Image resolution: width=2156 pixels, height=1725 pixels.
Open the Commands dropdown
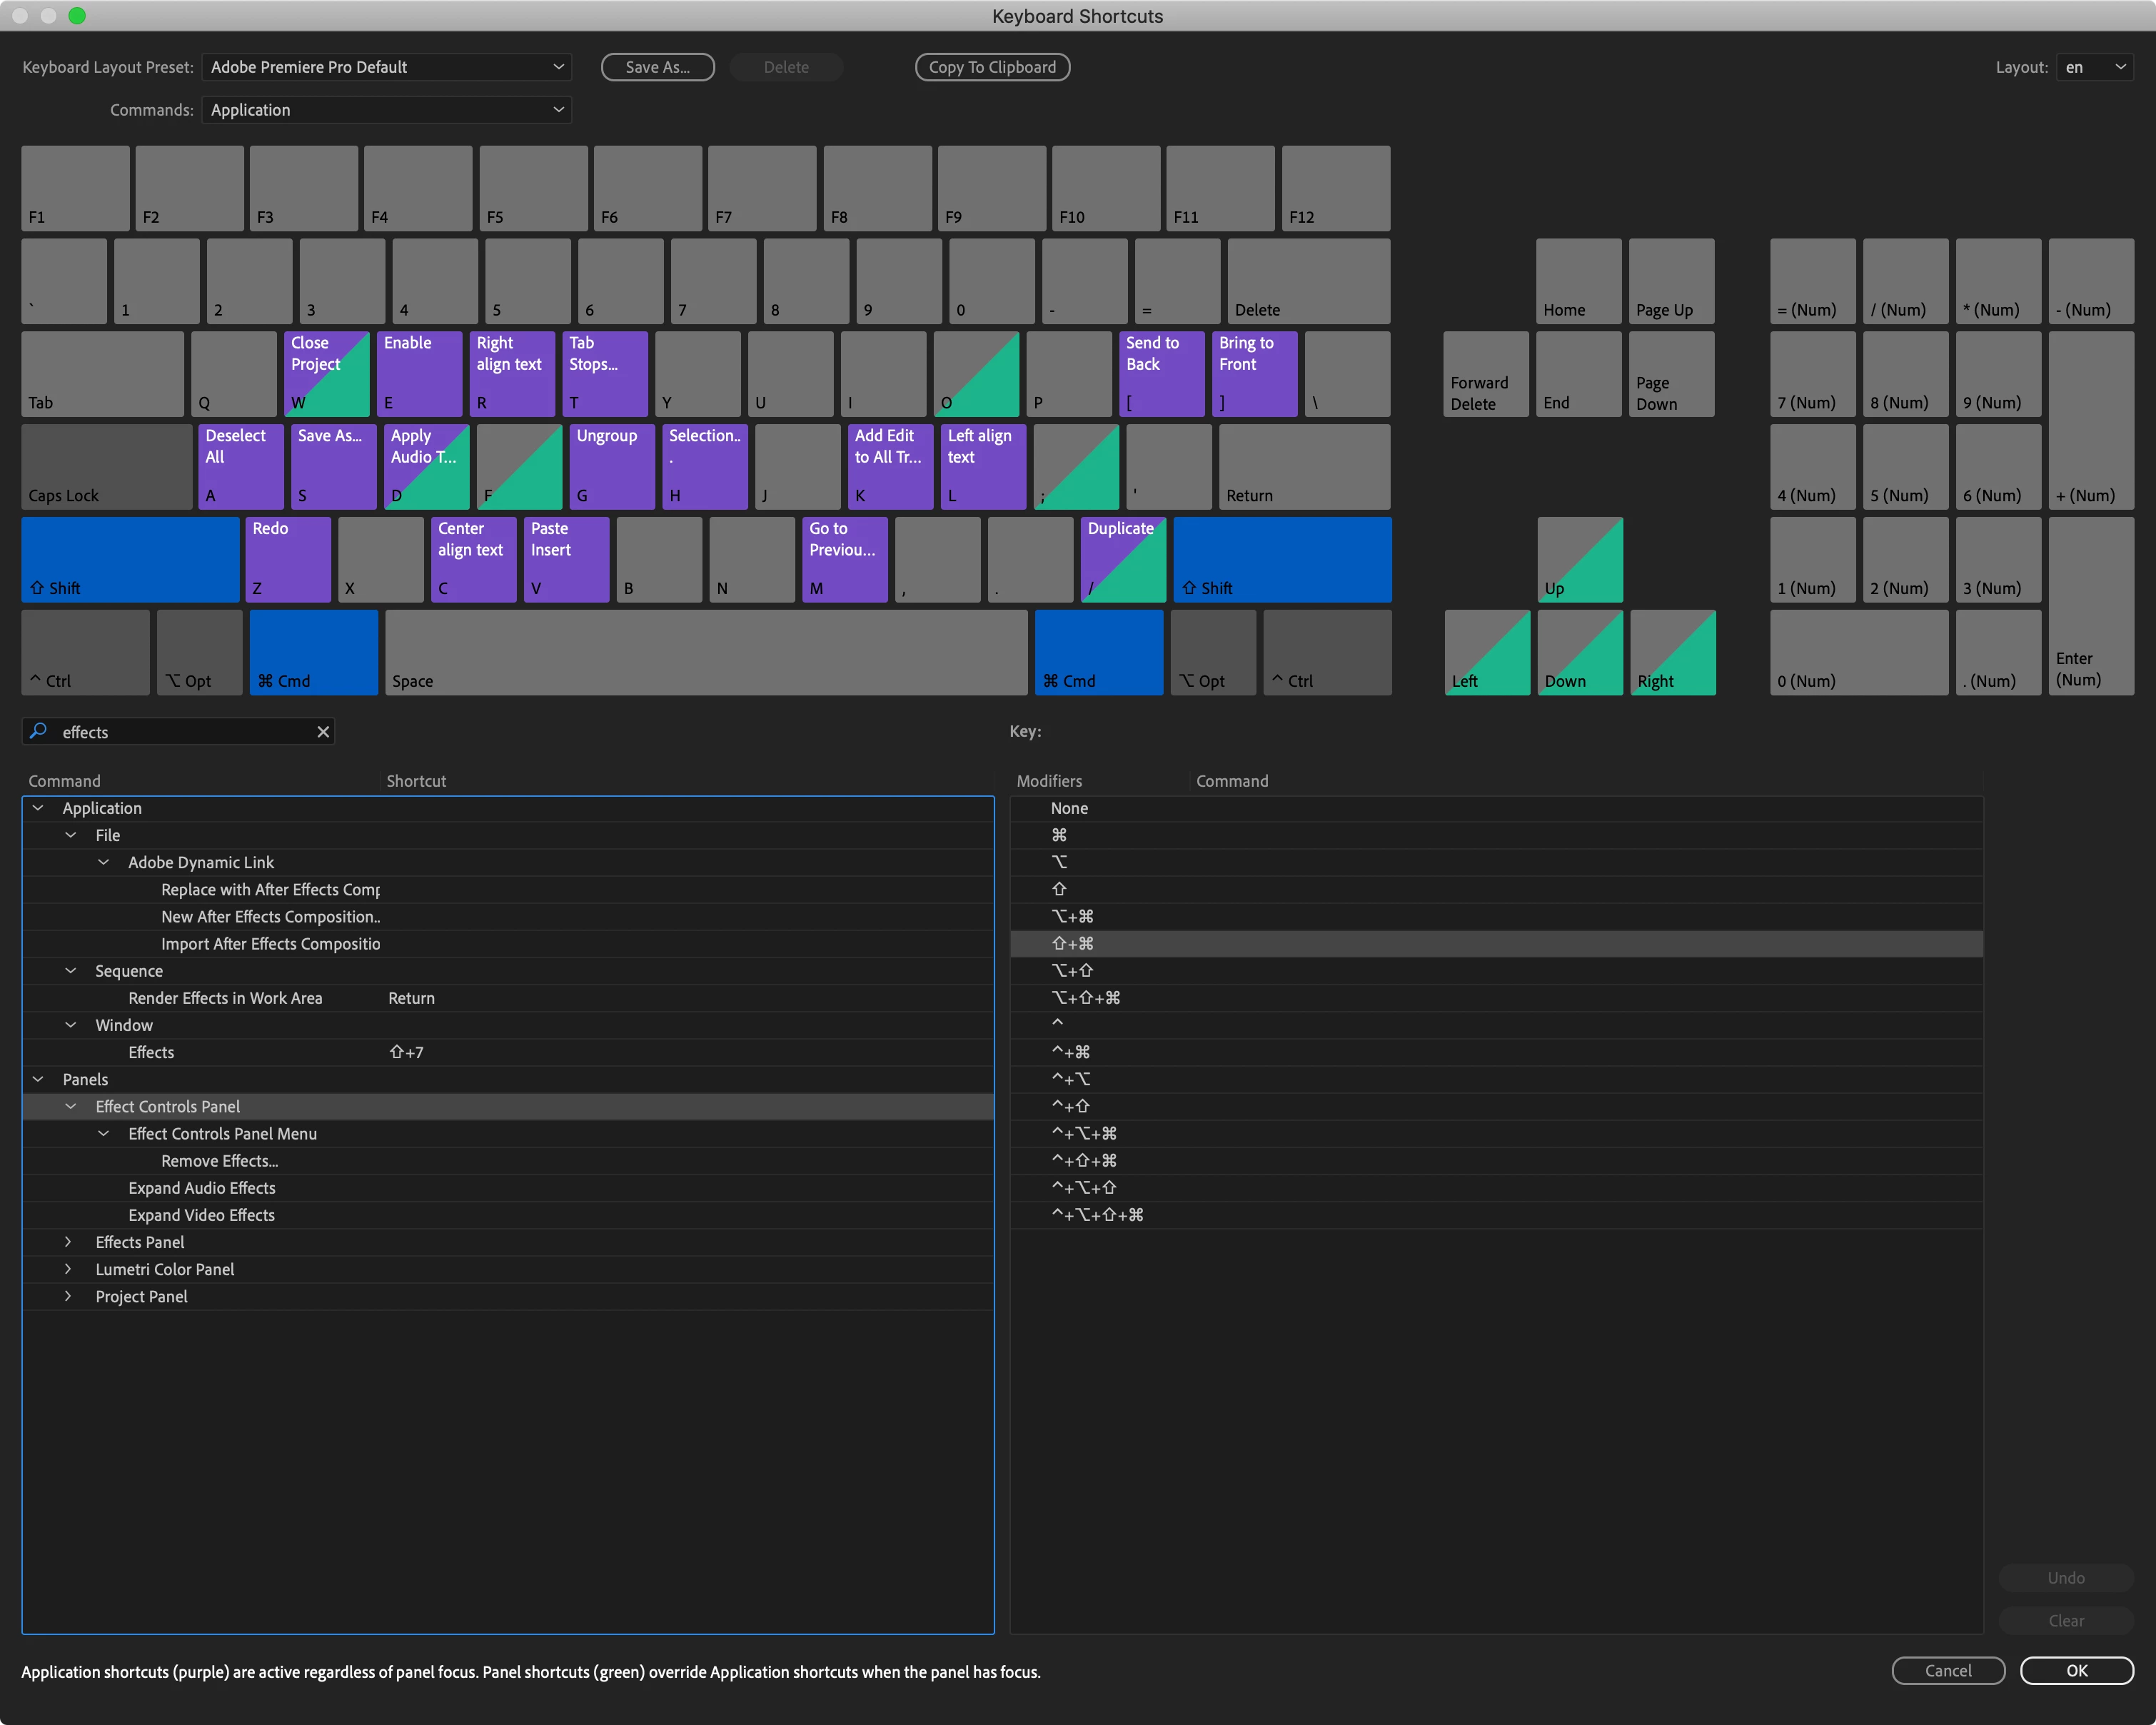coord(386,110)
